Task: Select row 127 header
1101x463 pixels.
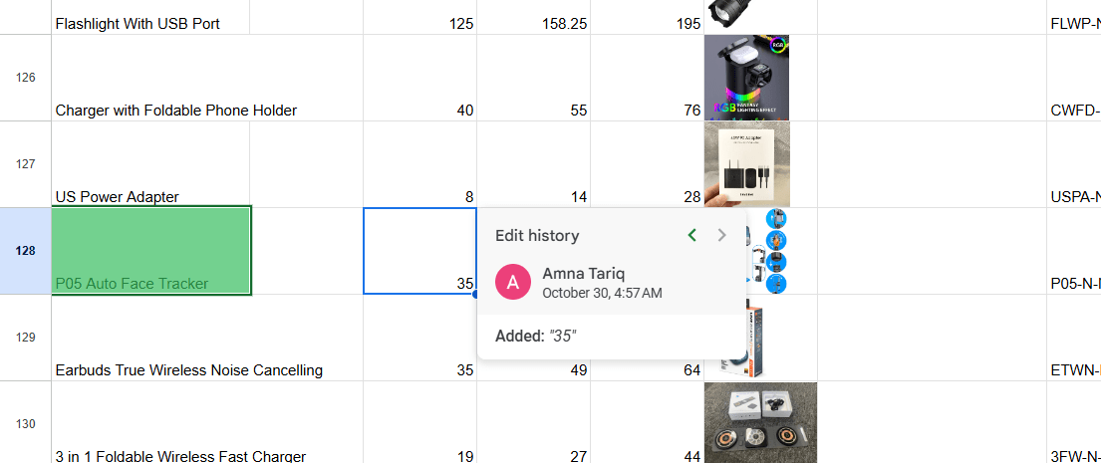Action: click(25, 164)
